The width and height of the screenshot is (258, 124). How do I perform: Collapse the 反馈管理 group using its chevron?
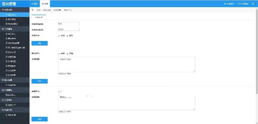tap(27, 90)
